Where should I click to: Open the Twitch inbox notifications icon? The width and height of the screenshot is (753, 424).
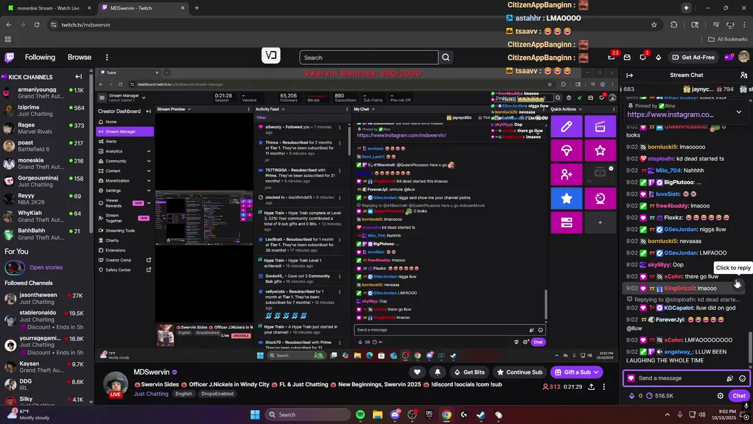627,57
